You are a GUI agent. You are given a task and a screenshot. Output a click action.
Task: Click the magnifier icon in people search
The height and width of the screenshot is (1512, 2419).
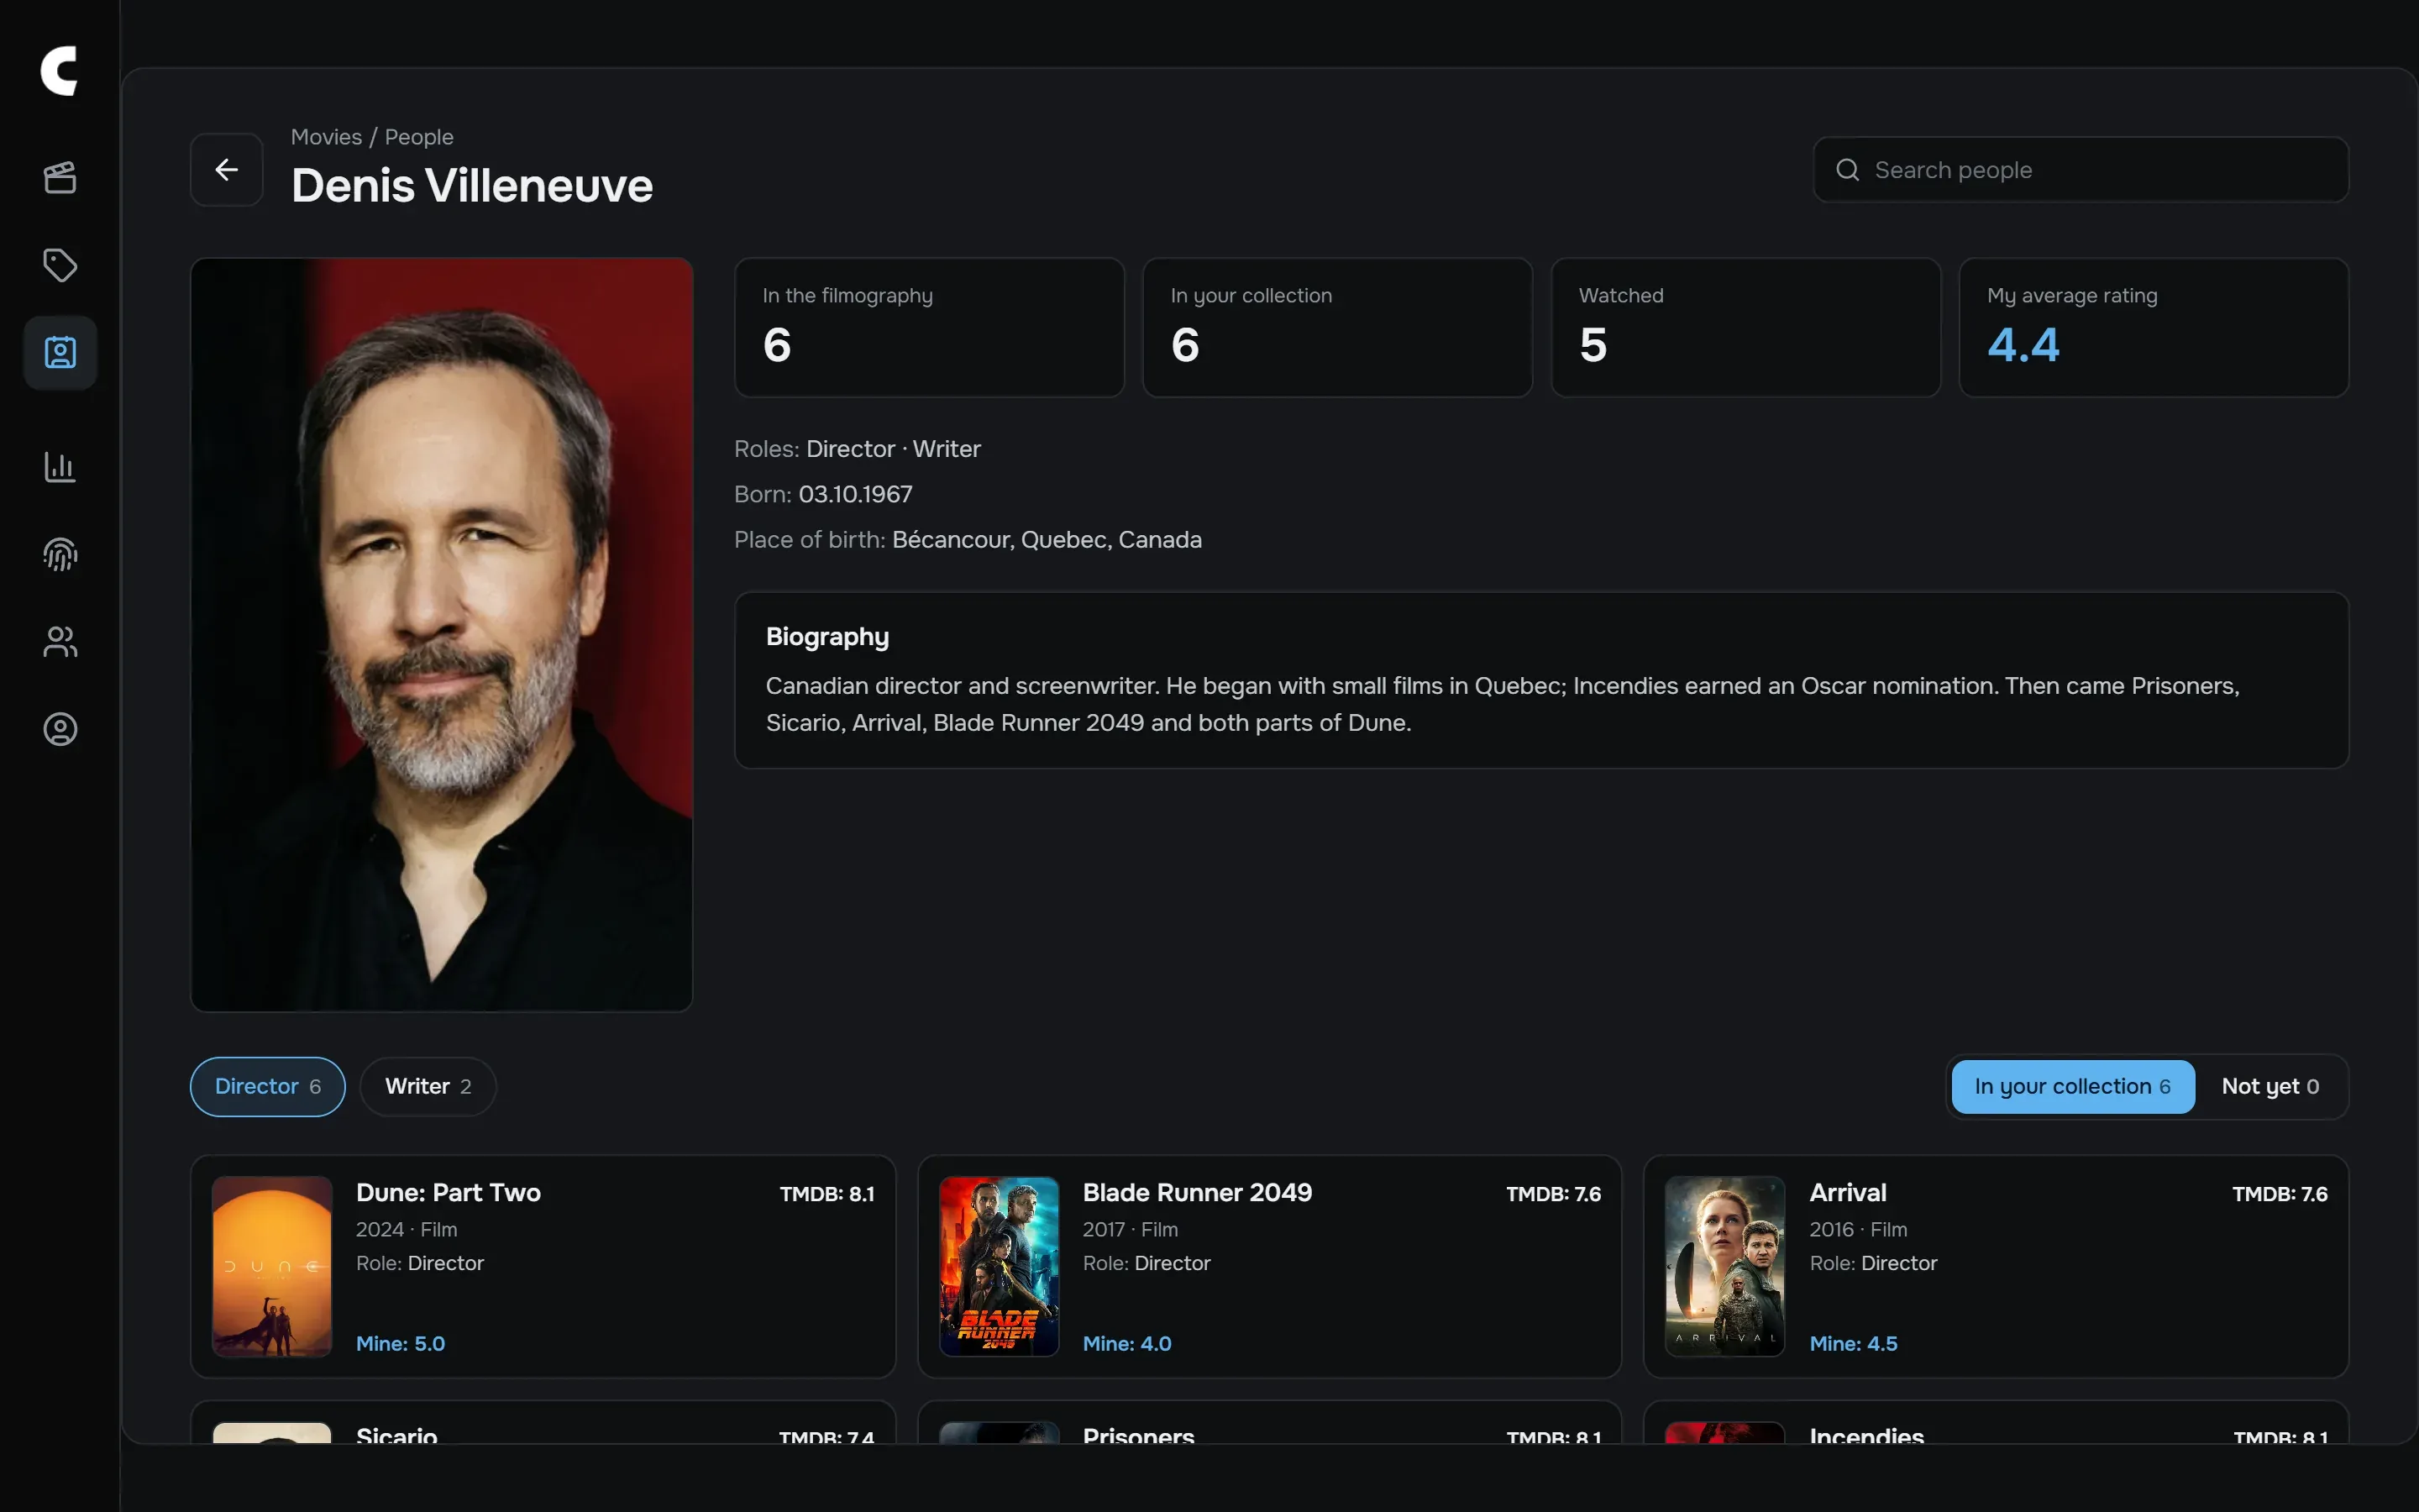[x=1847, y=170]
